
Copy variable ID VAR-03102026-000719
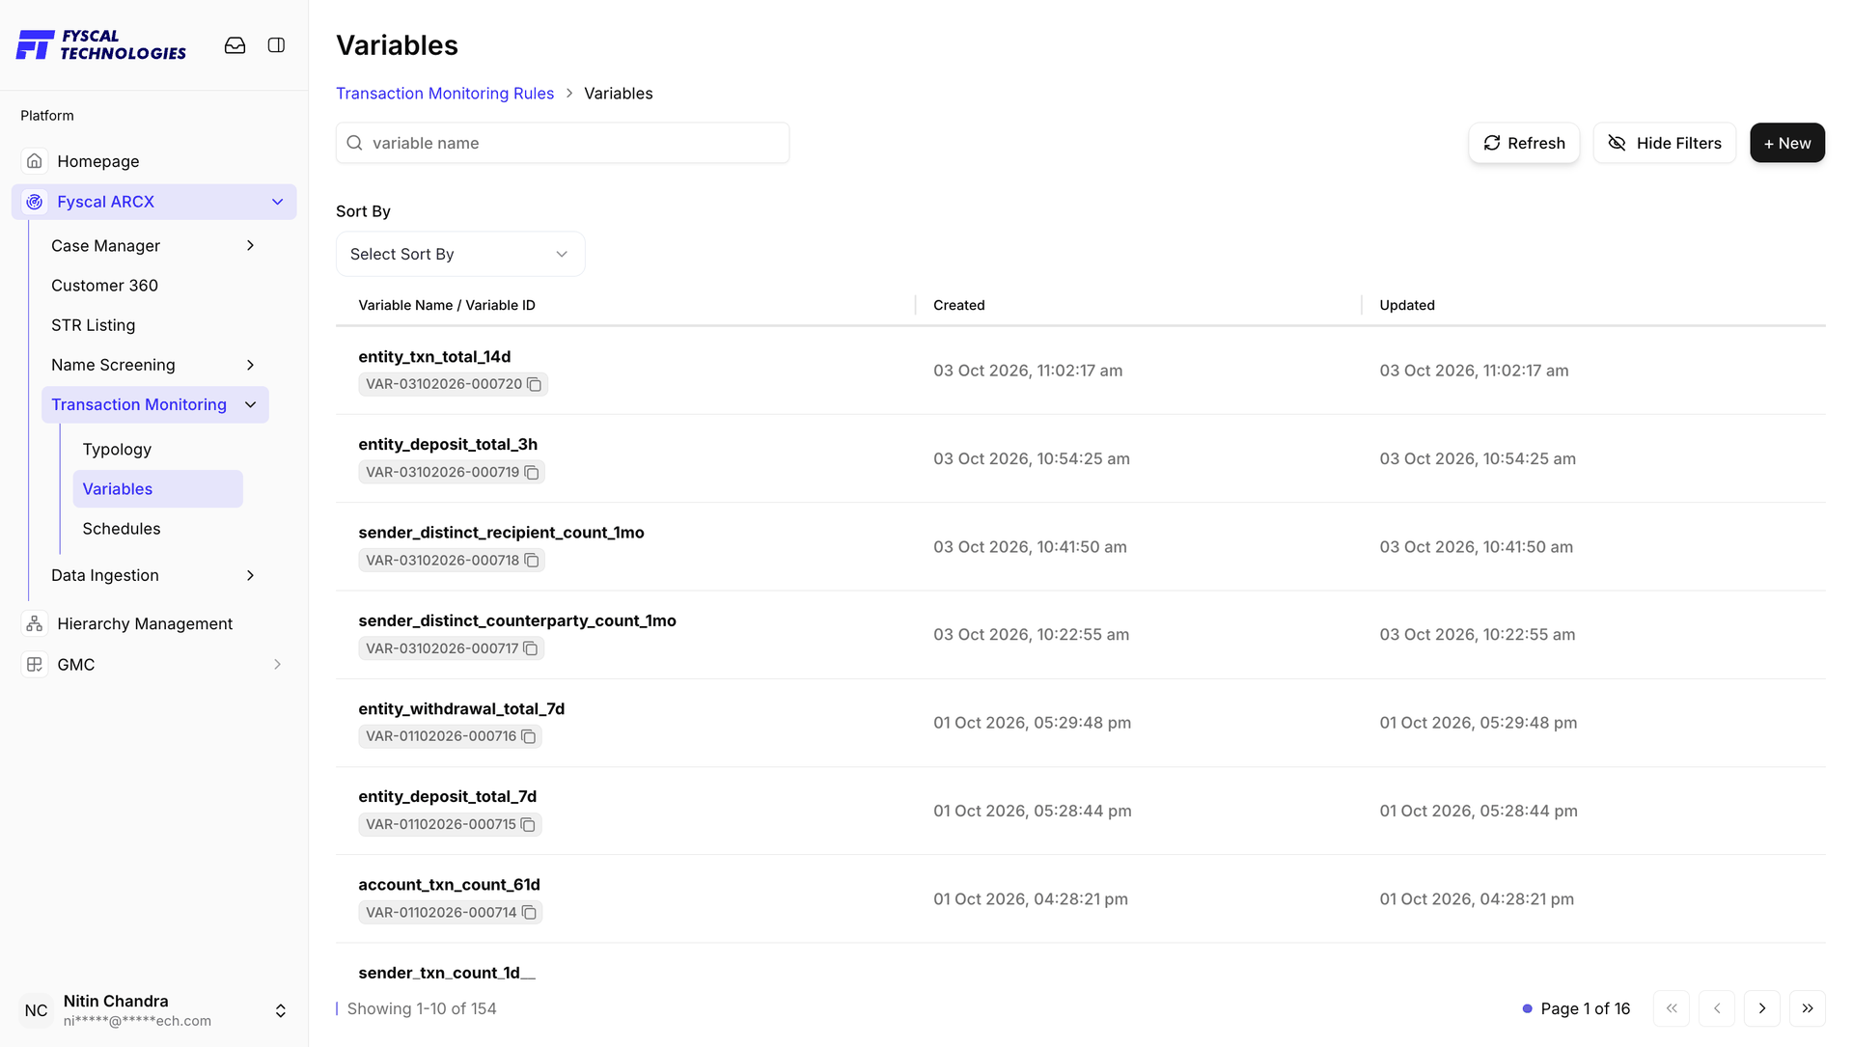point(531,472)
